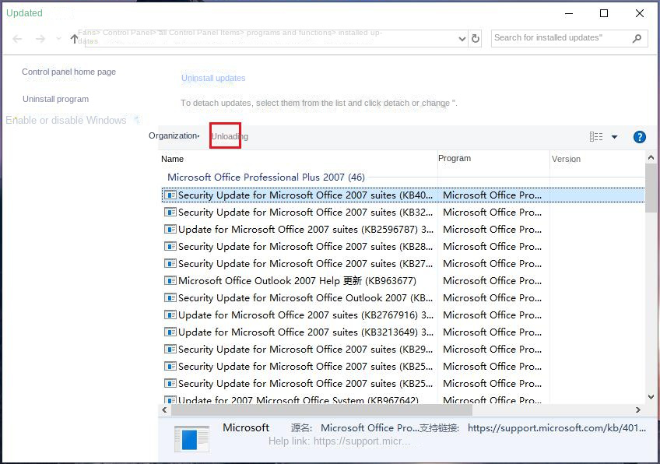Open Enable or disable Windows features
This screenshot has height=464, width=660.
[x=66, y=120]
